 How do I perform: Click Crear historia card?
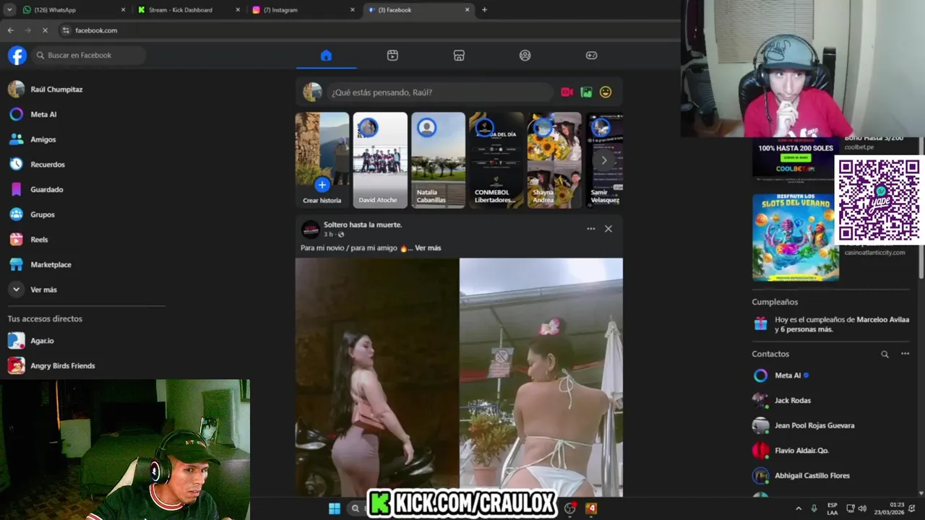click(x=322, y=160)
